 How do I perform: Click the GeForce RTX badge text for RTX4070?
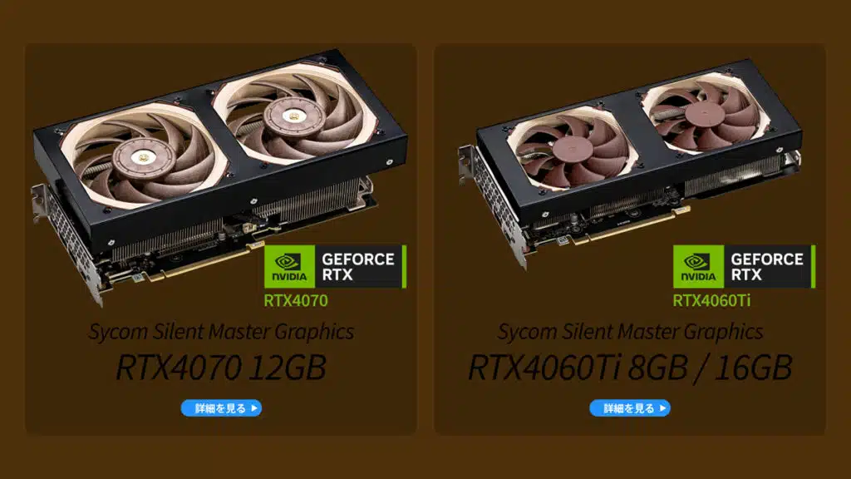358,267
